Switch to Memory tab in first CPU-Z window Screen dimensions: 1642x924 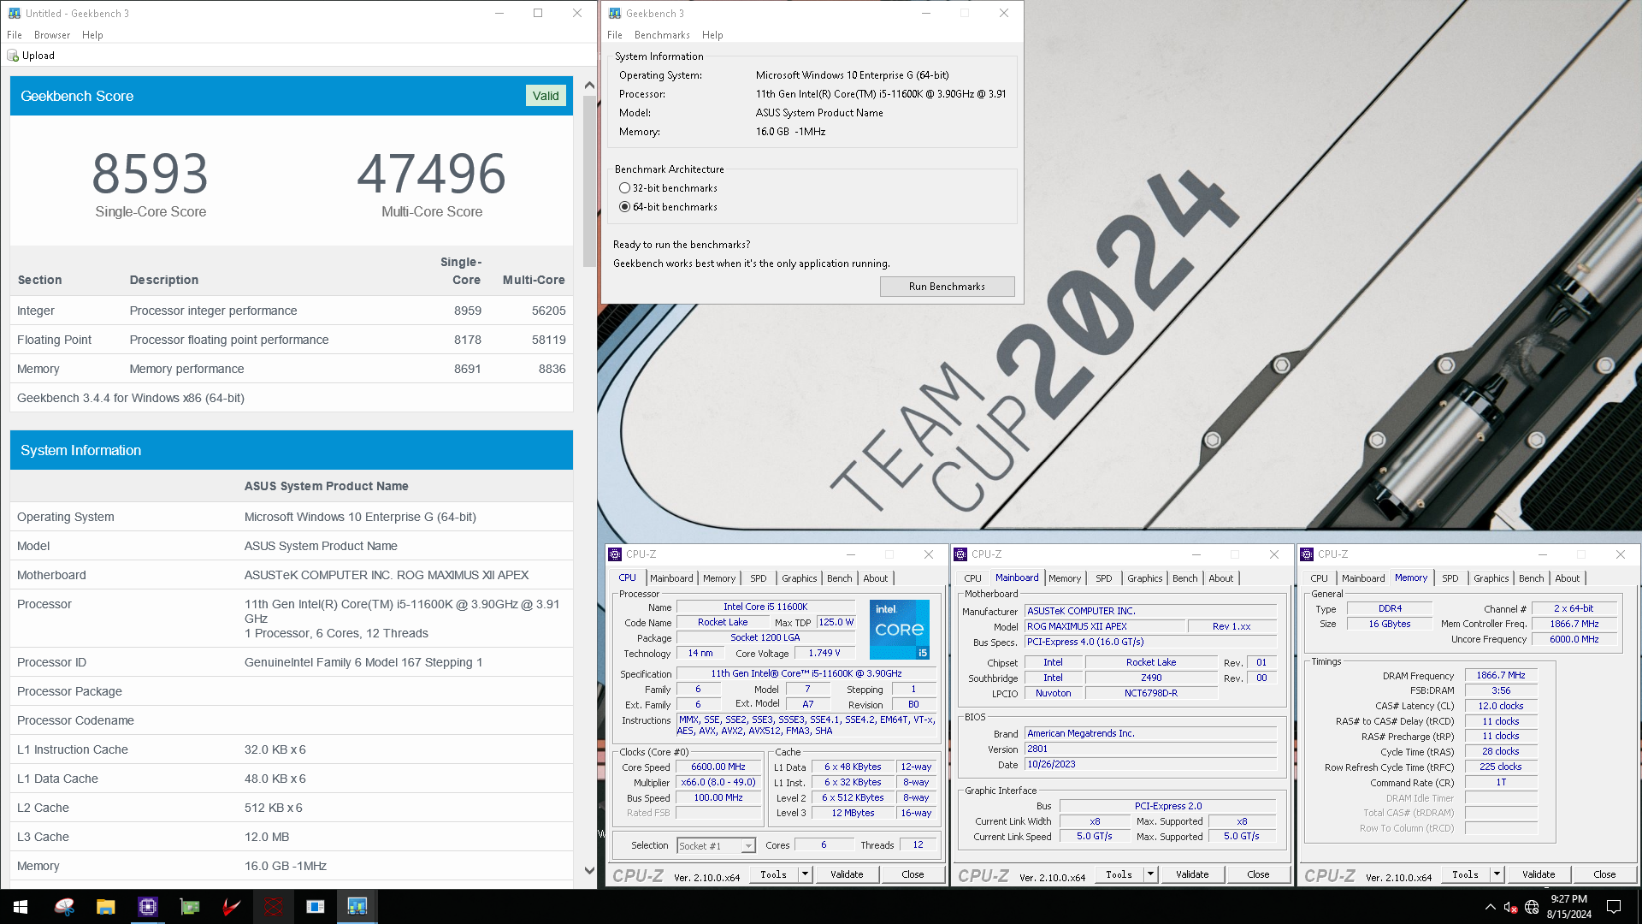719,578
